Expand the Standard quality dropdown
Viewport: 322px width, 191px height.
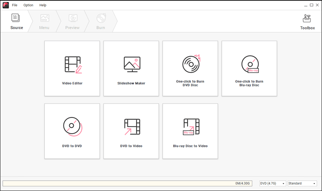point(302,183)
